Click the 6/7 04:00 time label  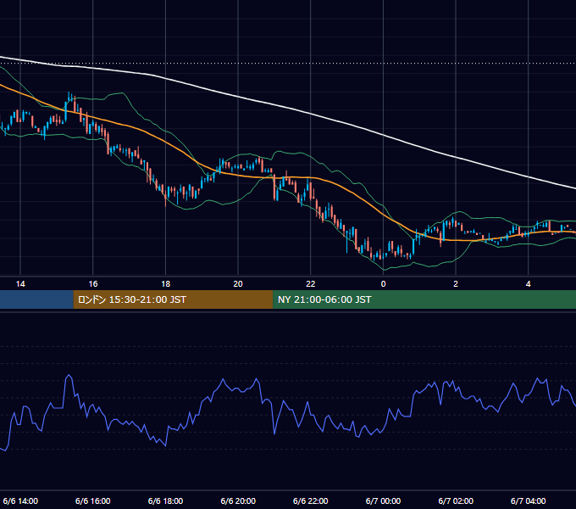click(529, 501)
